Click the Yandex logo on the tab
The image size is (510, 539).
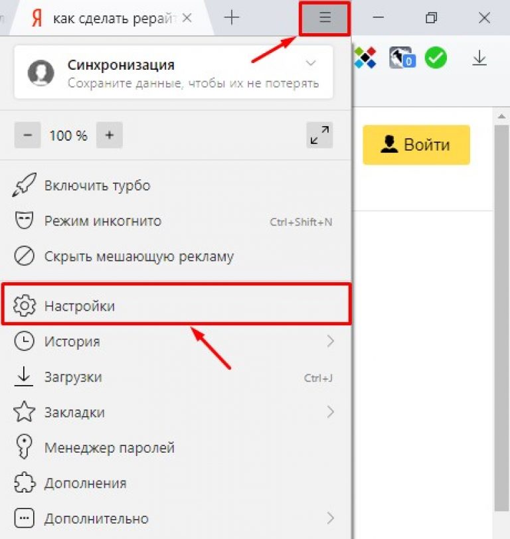(37, 18)
